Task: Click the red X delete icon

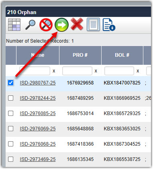Action: click(77, 24)
